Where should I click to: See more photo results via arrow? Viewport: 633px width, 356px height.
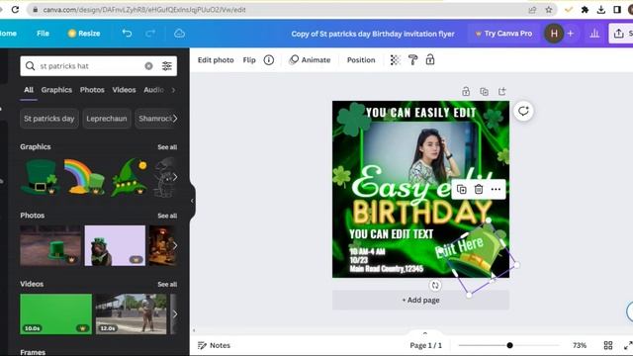[175, 245]
